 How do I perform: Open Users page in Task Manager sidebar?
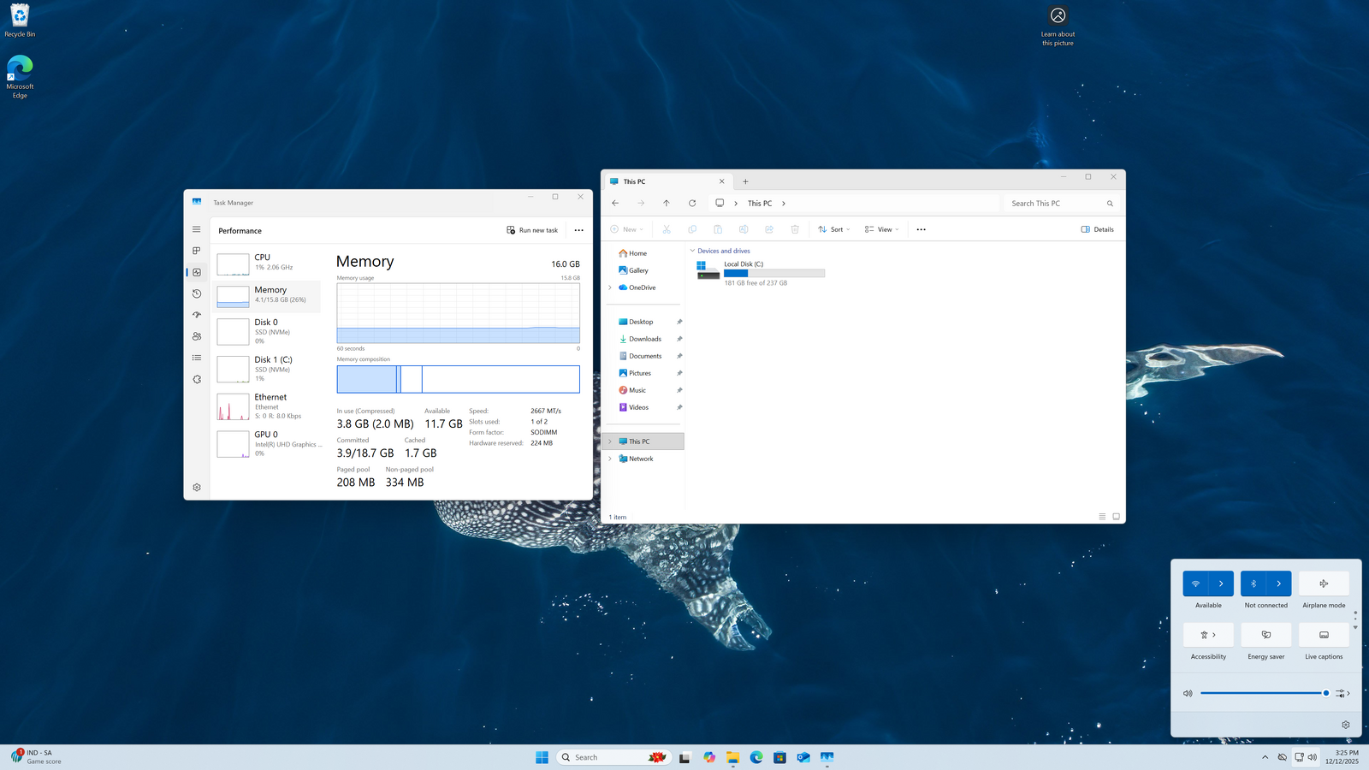[197, 336]
